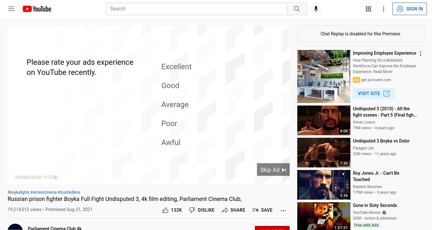This screenshot has width=432, height=230.
Task: Open the #ScottAdkins hashtag
Action: tap(69, 192)
